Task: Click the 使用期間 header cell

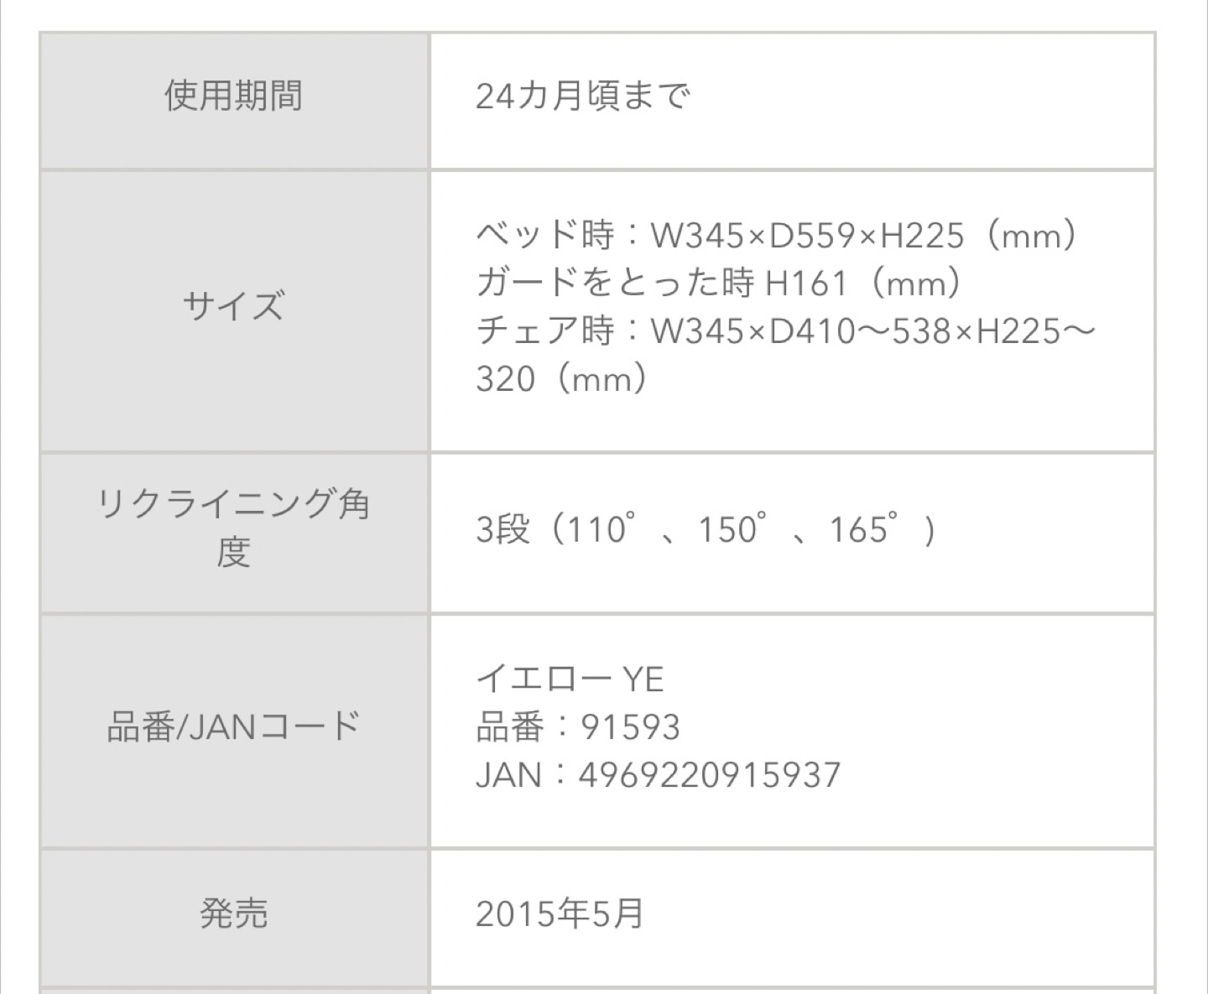Action: 233,96
